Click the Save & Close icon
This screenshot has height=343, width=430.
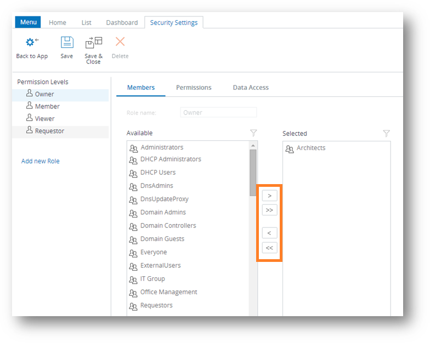[x=93, y=43]
